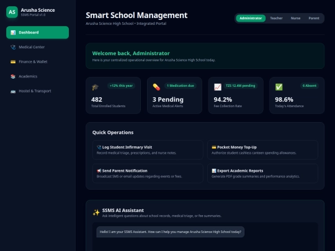Navigate to Hostel & Transport
Image resolution: width=335 pixels, height=251 pixels.
37,91
